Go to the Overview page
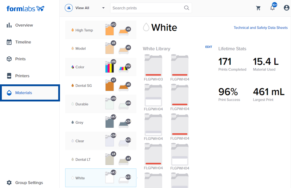Image resolution: width=291 pixels, height=188 pixels. pyautogui.click(x=24, y=25)
